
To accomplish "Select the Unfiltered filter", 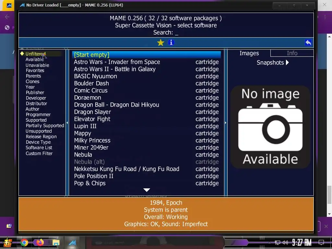I will 36,54.
